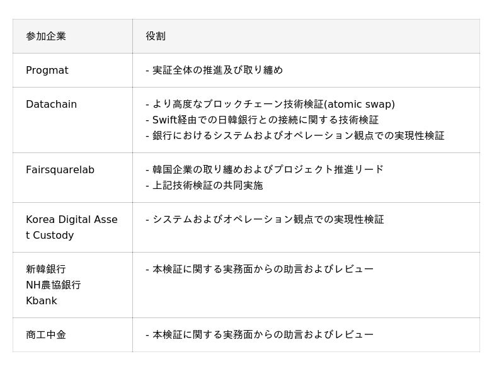The height and width of the screenshot is (371, 504).
Task: Select the Fairsquarelab company cell
Action: pos(60,170)
